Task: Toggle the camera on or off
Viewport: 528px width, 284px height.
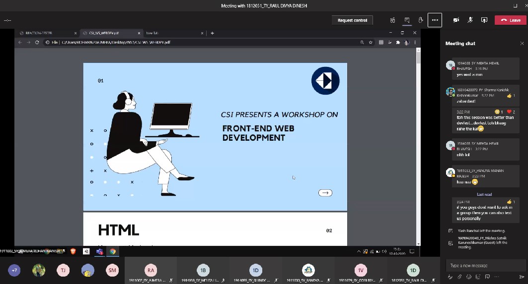Action: pos(456,20)
